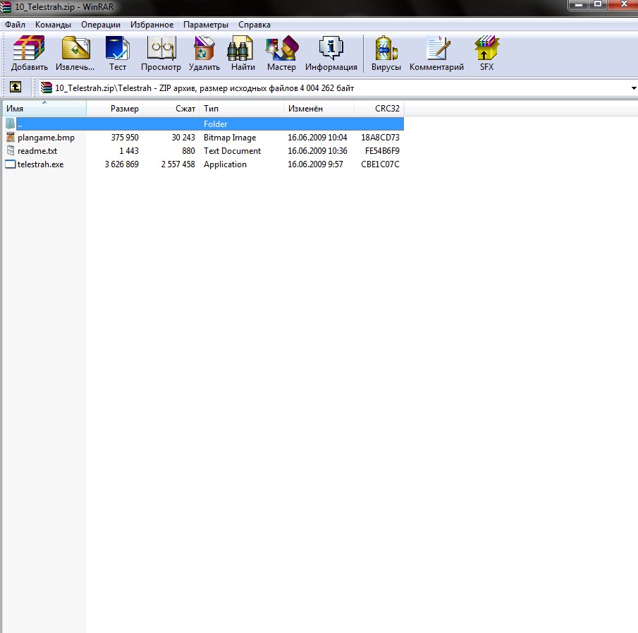Click the archive path text in address bar

[x=204, y=88]
